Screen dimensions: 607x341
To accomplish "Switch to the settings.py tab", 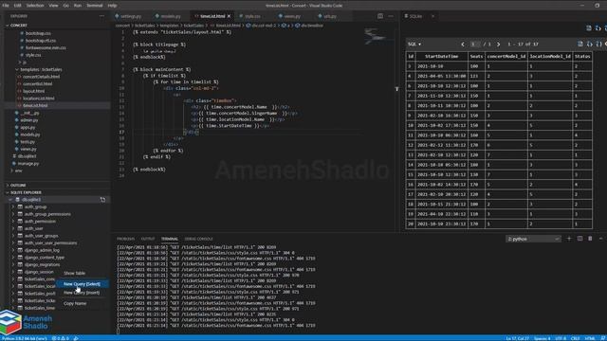I will pos(131,16).
